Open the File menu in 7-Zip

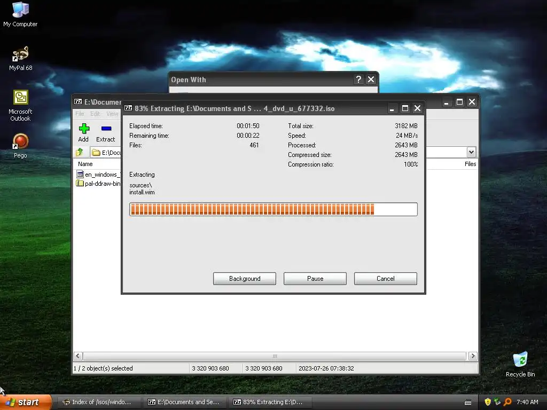[80, 114]
